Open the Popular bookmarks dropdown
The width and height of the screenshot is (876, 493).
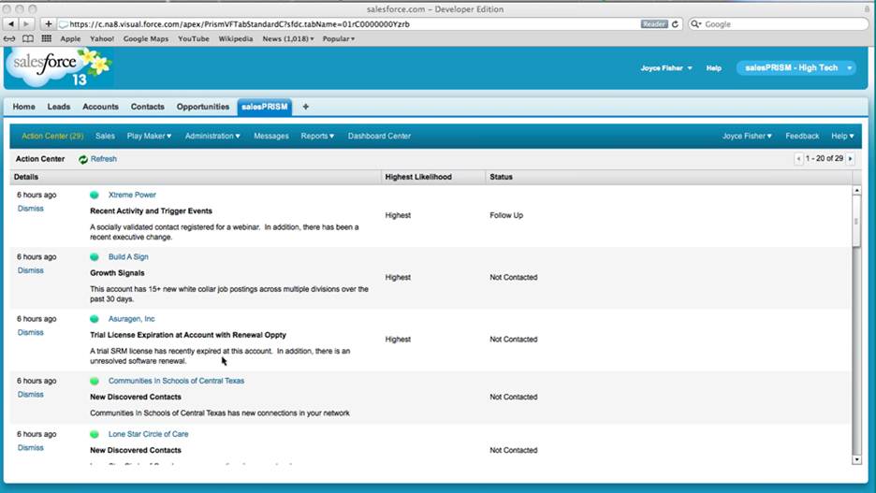pyautogui.click(x=339, y=39)
